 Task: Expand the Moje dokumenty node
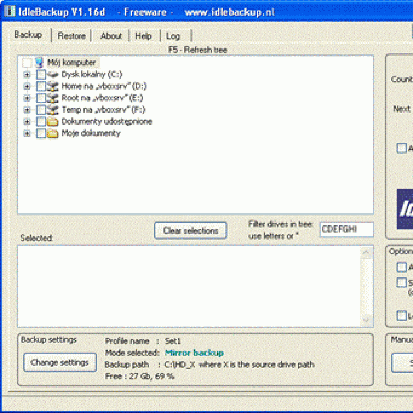27,133
